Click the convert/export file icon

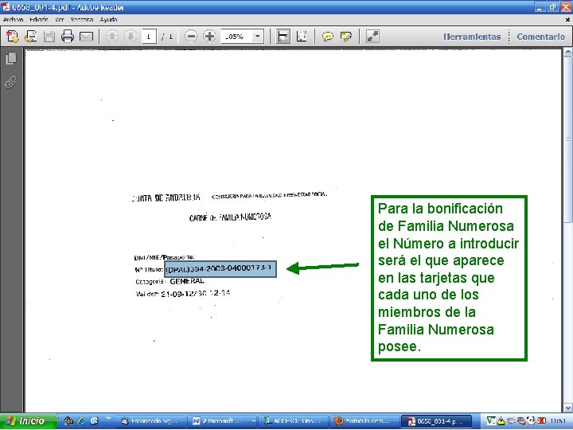pos(31,36)
